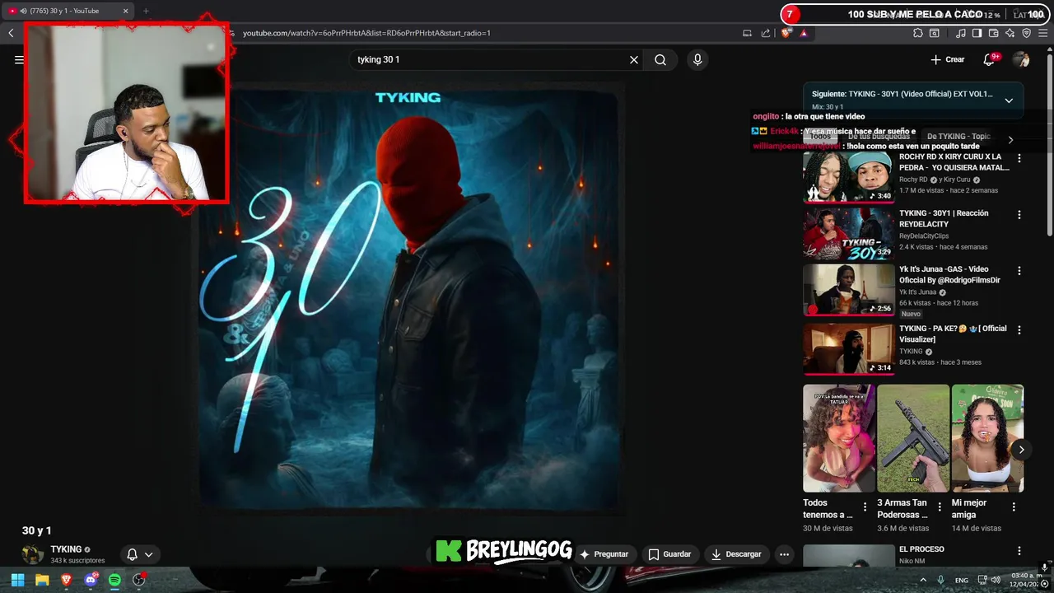
Task: Open Discord from taskbar
Action: coord(91,580)
